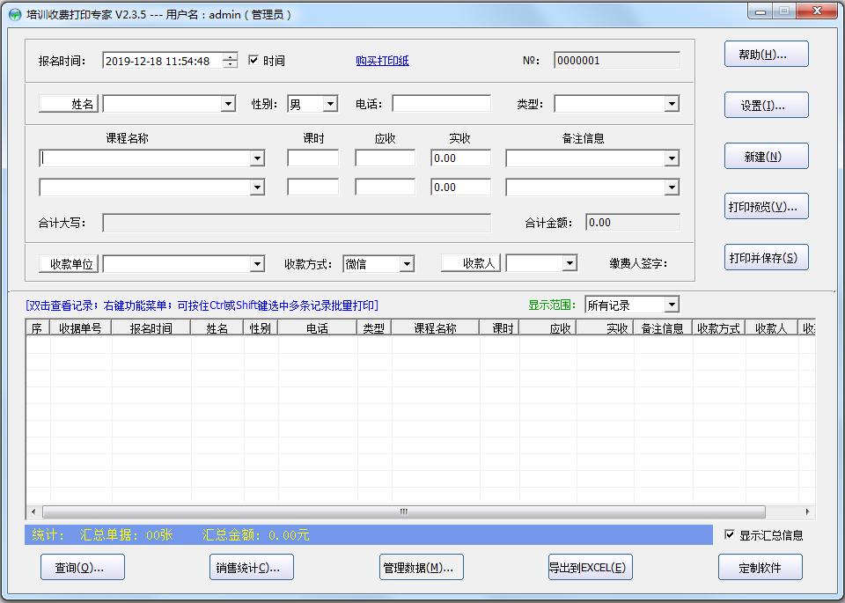Viewport: 845px width, 603px height.
Task: Click the 收据单号 column header
Action: (80, 328)
